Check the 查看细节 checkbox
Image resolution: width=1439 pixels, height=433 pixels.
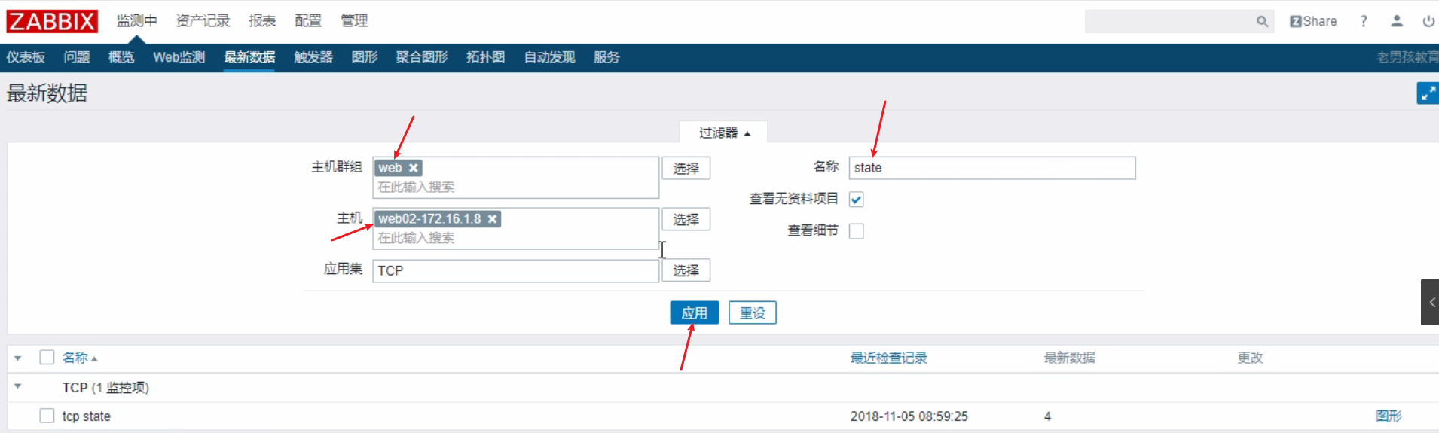(x=857, y=231)
